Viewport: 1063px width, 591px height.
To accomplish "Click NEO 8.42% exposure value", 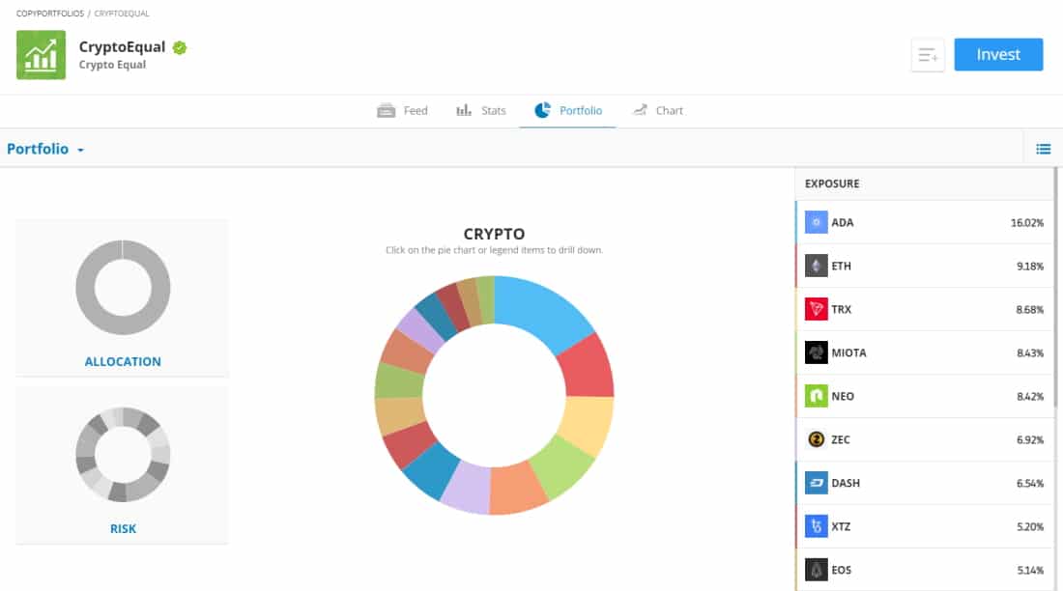I will (1030, 396).
